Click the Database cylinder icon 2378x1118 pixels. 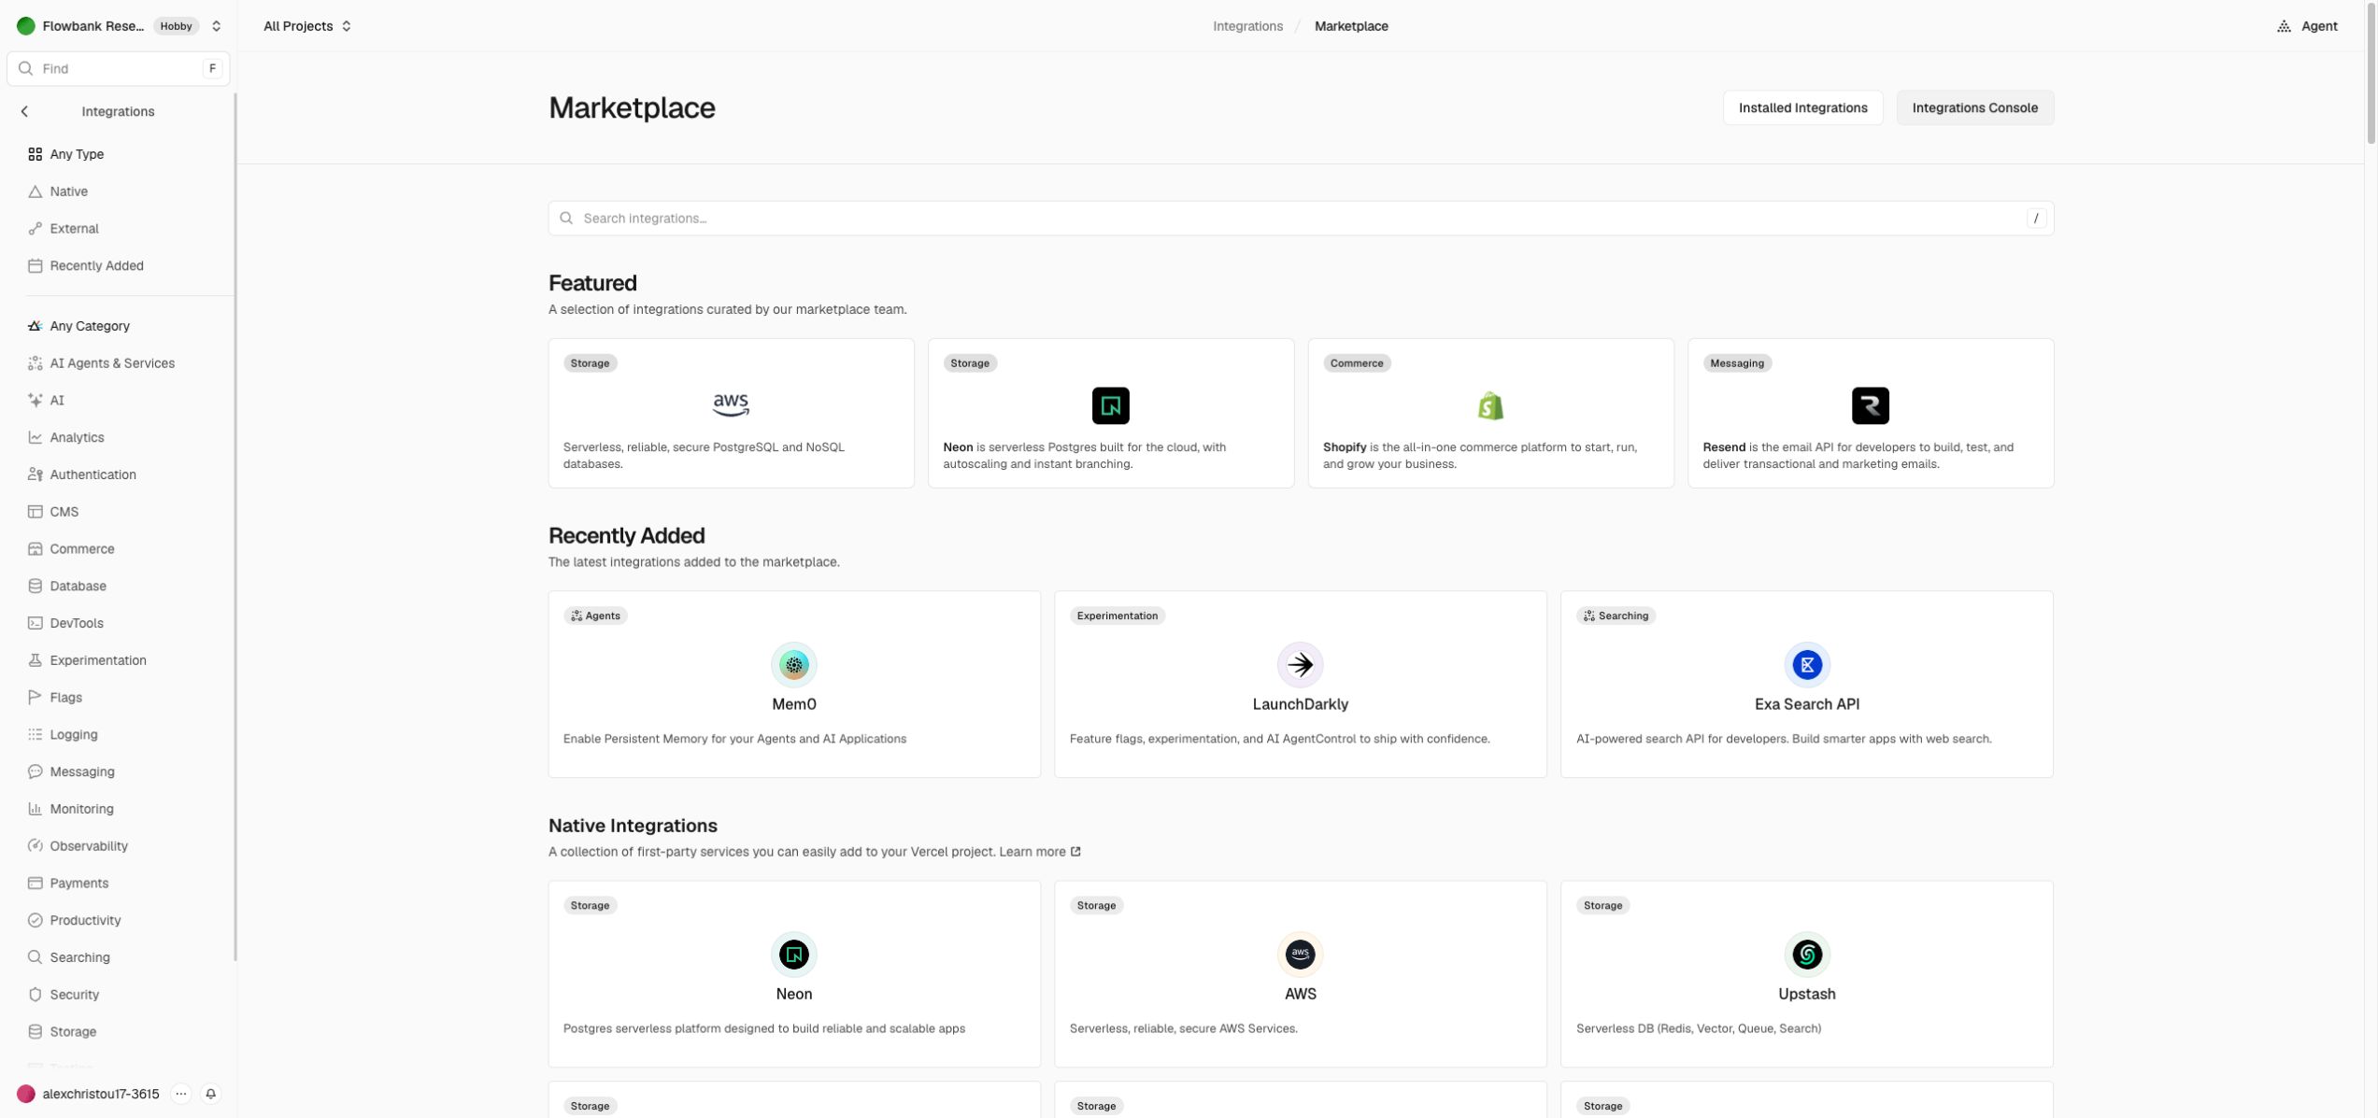click(35, 587)
